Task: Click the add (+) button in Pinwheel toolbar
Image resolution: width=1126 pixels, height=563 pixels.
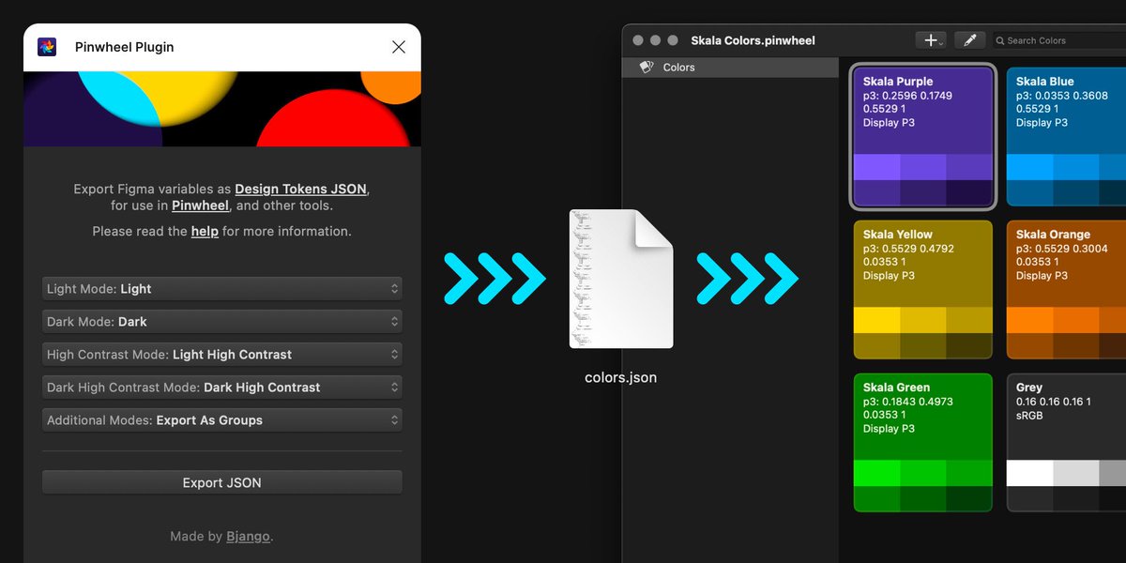Action: (x=931, y=40)
